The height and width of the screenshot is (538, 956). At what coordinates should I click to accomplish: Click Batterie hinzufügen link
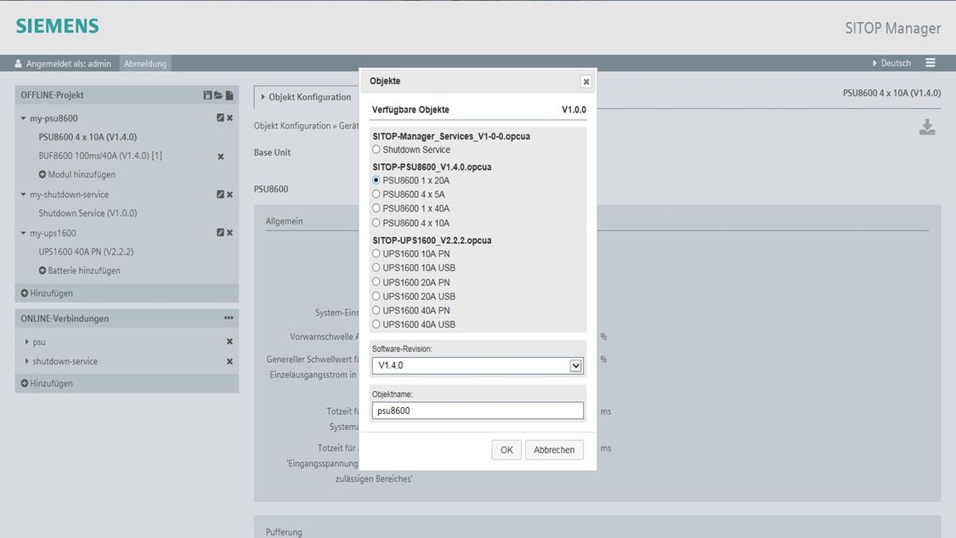(79, 270)
